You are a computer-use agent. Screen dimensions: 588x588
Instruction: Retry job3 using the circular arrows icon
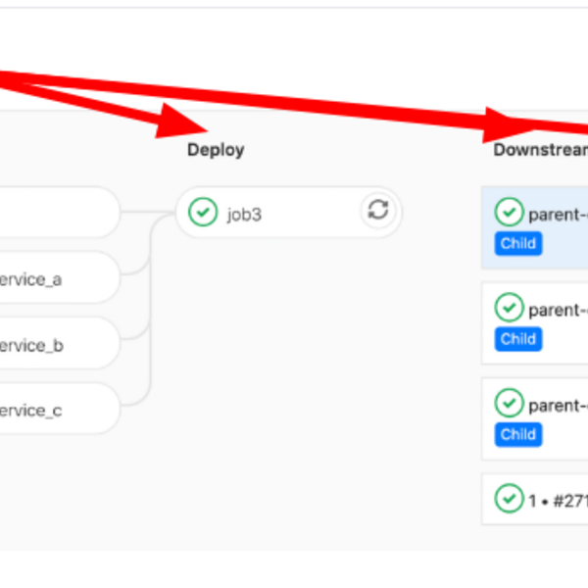click(378, 211)
